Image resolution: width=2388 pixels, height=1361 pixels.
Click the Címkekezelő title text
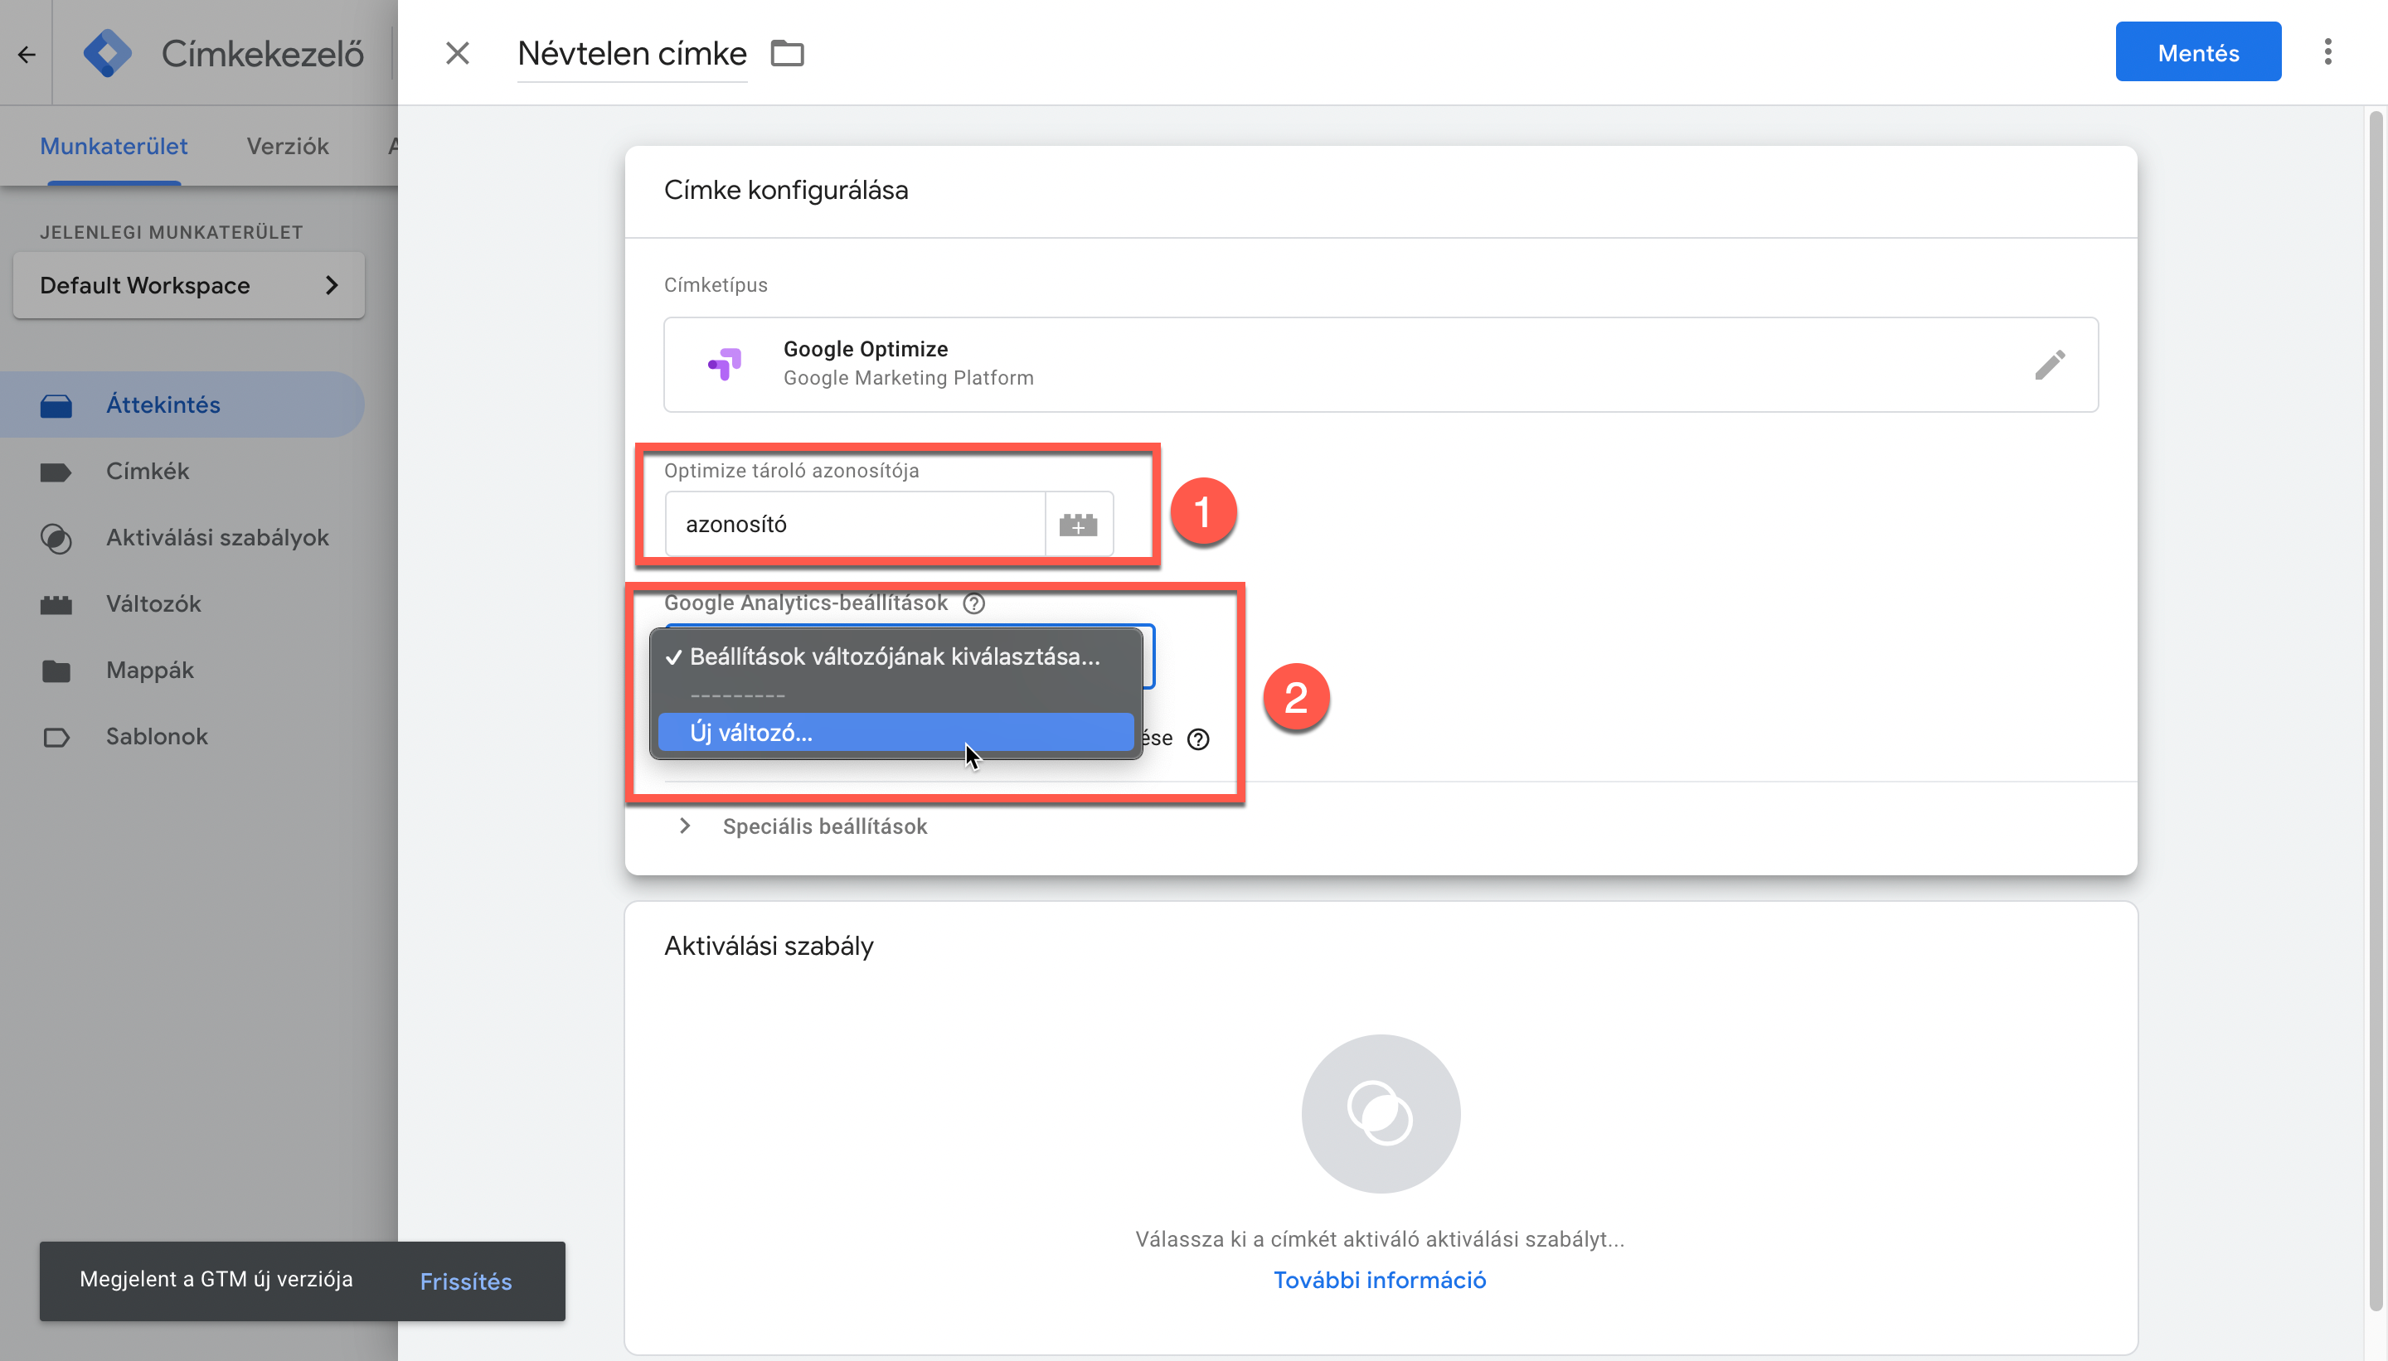point(263,53)
